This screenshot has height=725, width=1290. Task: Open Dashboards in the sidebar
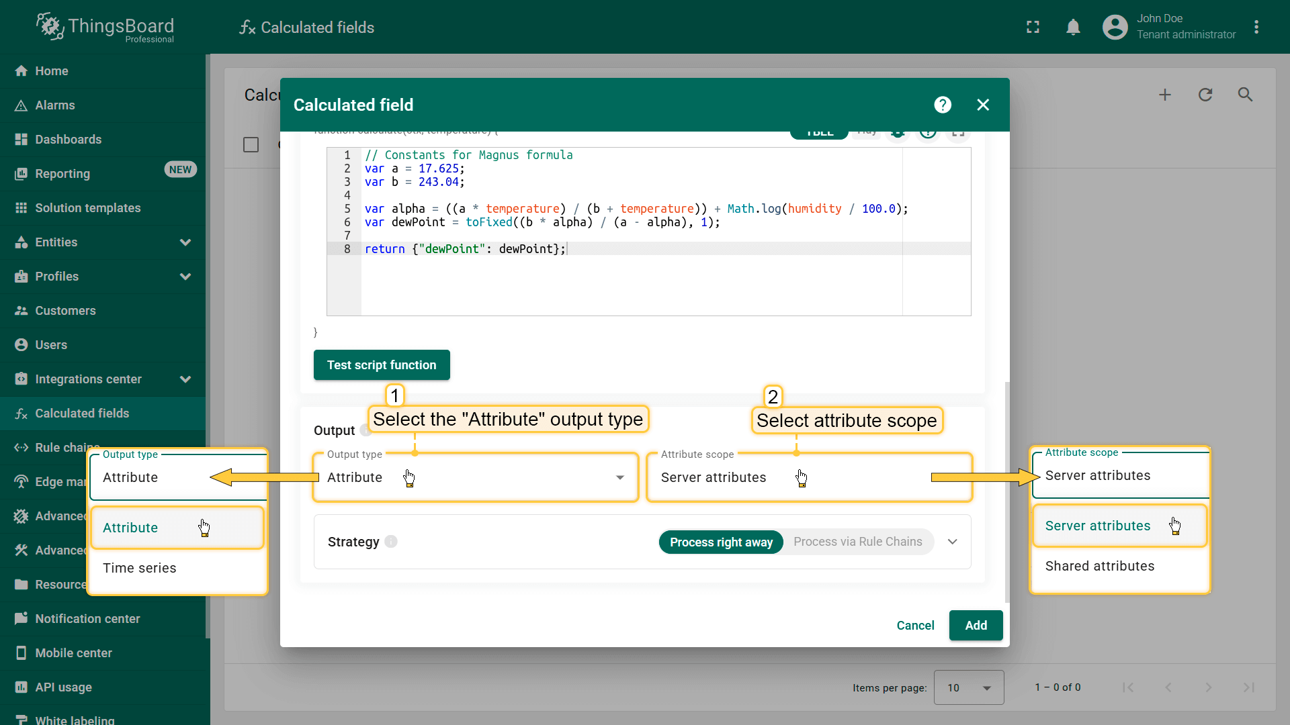click(x=69, y=140)
